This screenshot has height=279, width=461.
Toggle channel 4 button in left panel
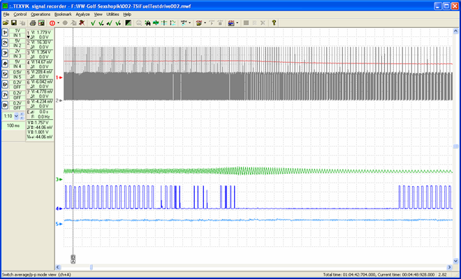(x=5, y=63)
